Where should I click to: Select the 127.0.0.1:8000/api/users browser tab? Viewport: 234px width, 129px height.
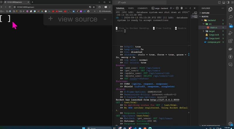coord(17,2)
